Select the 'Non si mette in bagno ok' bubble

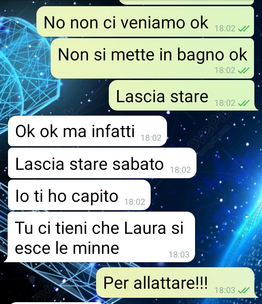coord(152,58)
